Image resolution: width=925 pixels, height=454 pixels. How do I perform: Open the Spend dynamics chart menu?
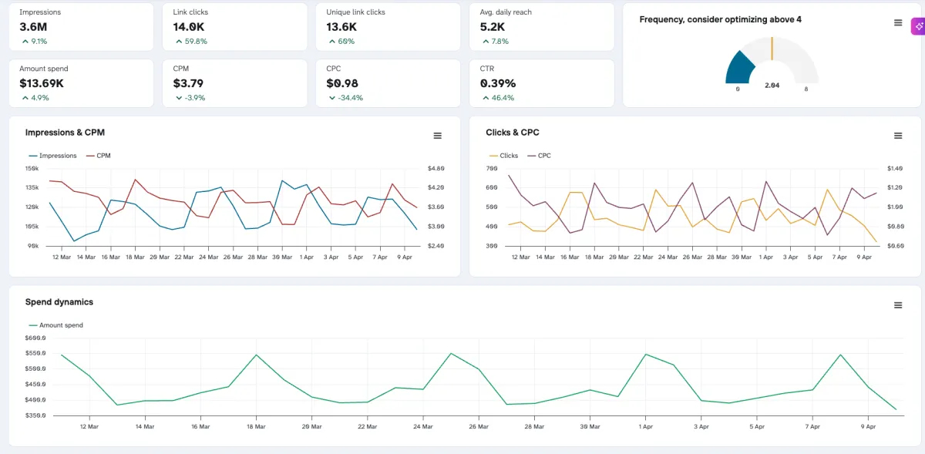[898, 305]
